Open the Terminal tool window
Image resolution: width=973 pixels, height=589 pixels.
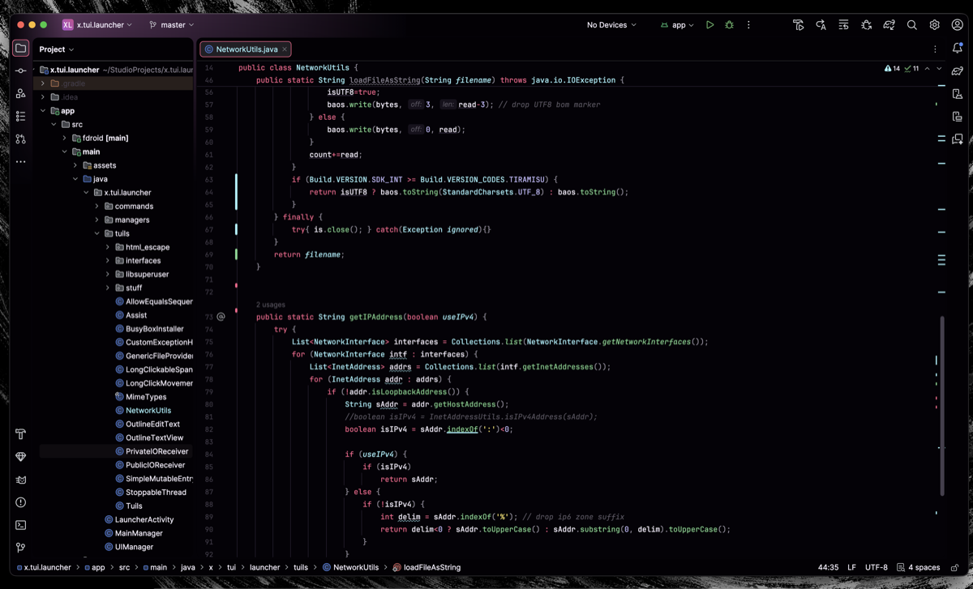[21, 525]
